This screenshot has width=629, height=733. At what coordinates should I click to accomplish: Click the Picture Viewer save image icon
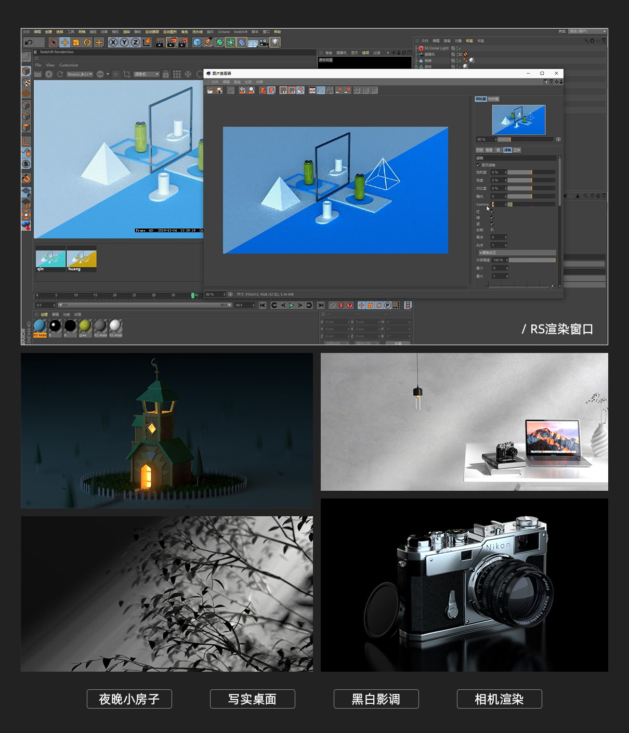219,90
